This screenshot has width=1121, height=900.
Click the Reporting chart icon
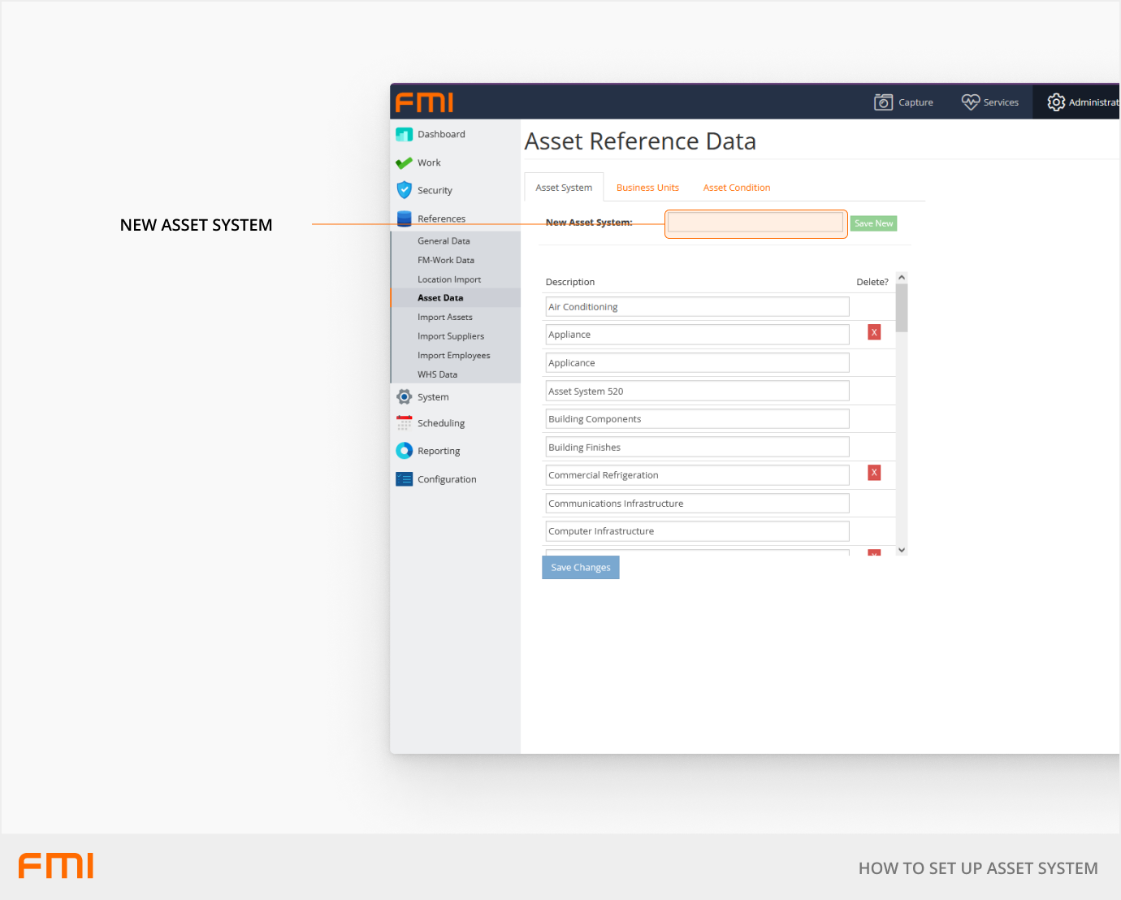point(404,451)
